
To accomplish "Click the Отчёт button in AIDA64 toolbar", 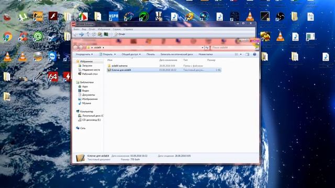I will (x=120, y=34).
